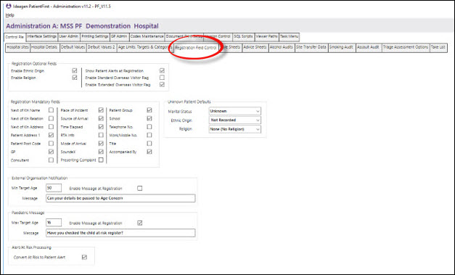
Task: Untick Accompanied By checkbox
Action: click(149, 152)
